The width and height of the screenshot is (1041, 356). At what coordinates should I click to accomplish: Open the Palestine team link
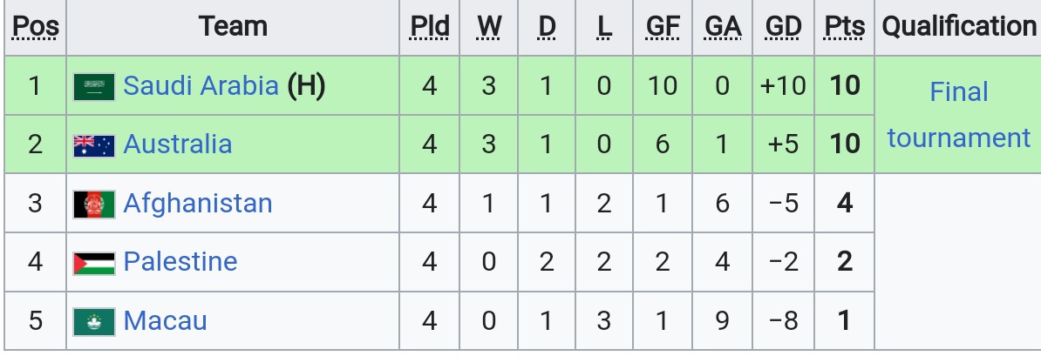(180, 262)
